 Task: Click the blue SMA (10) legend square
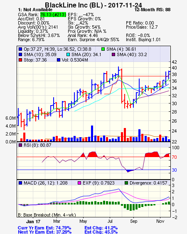point(20,54)
